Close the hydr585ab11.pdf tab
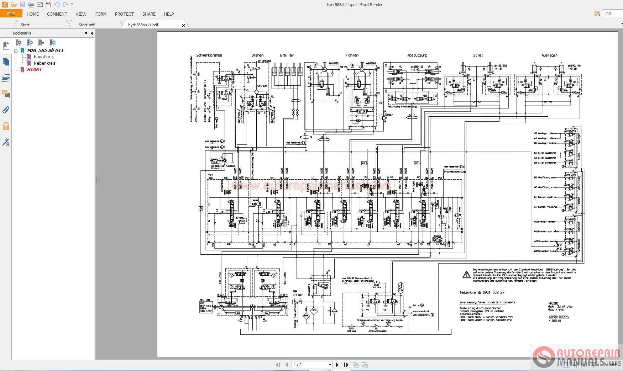623x371 pixels. click(184, 25)
